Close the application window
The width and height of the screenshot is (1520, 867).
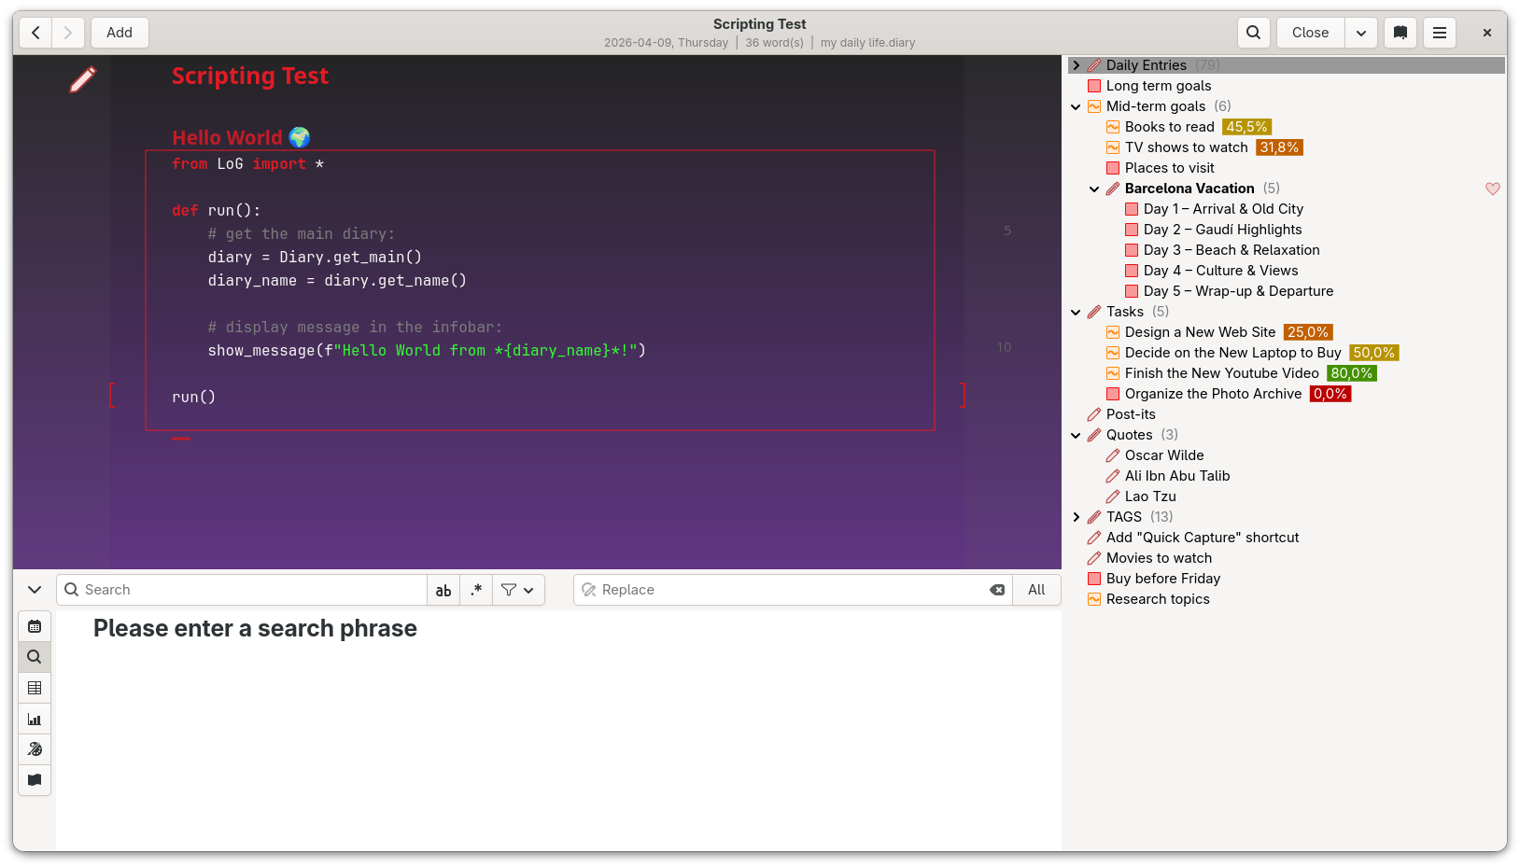1487,33
